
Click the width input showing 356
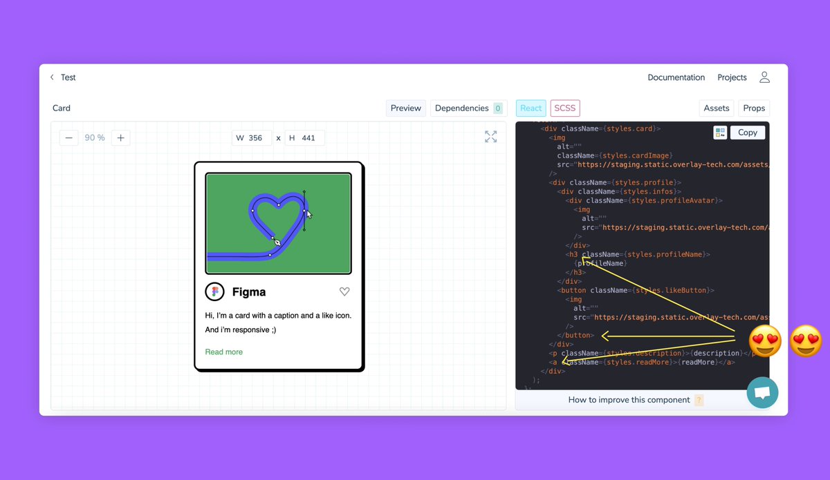click(252, 137)
